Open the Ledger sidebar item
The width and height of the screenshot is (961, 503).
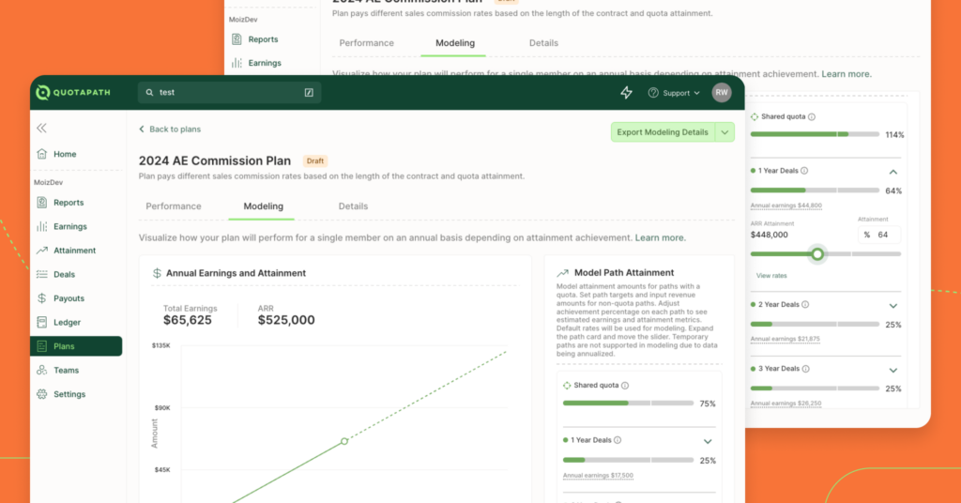point(67,322)
